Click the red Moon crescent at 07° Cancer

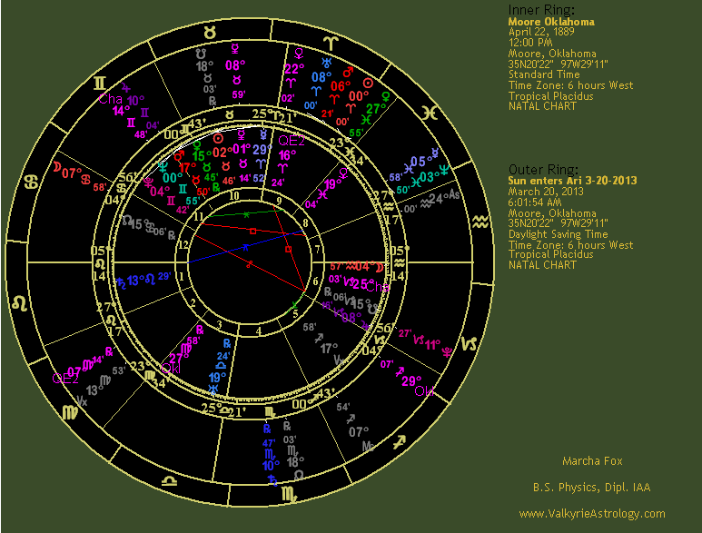58,168
